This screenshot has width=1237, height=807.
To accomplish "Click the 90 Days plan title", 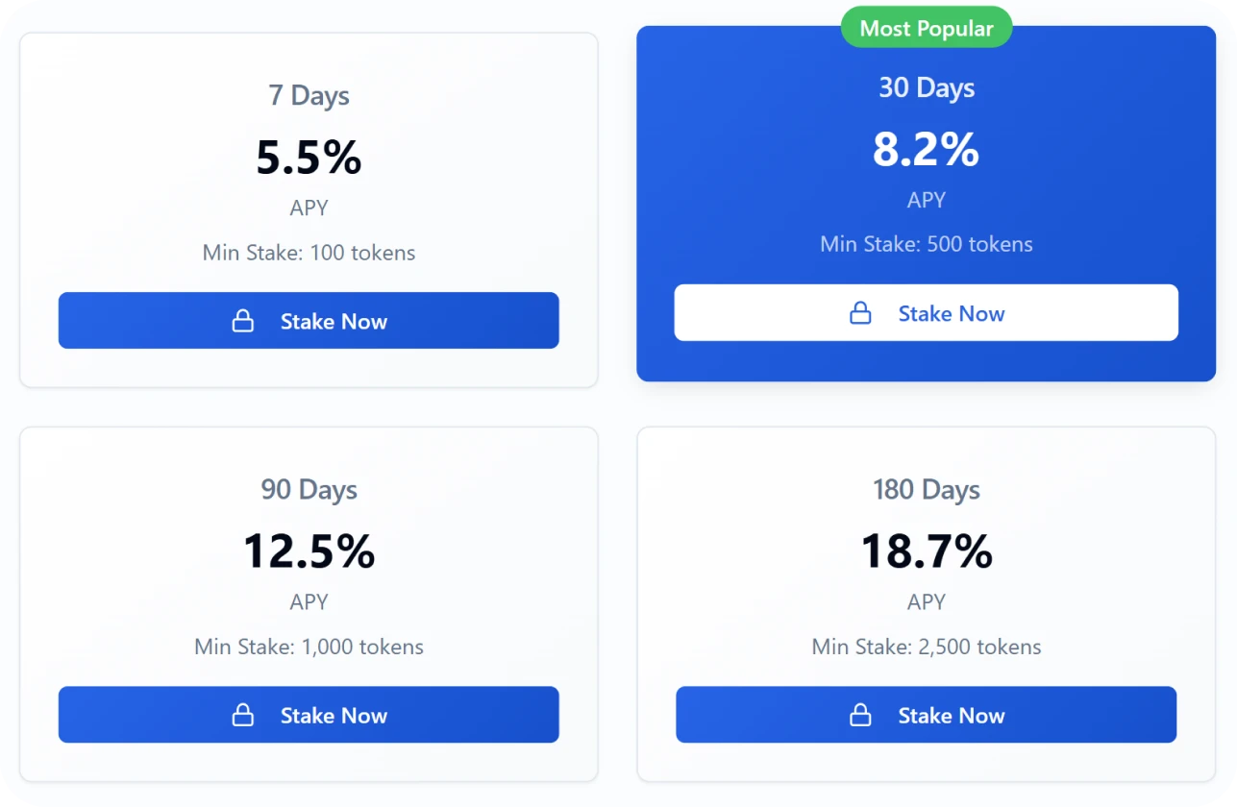I will [309, 490].
